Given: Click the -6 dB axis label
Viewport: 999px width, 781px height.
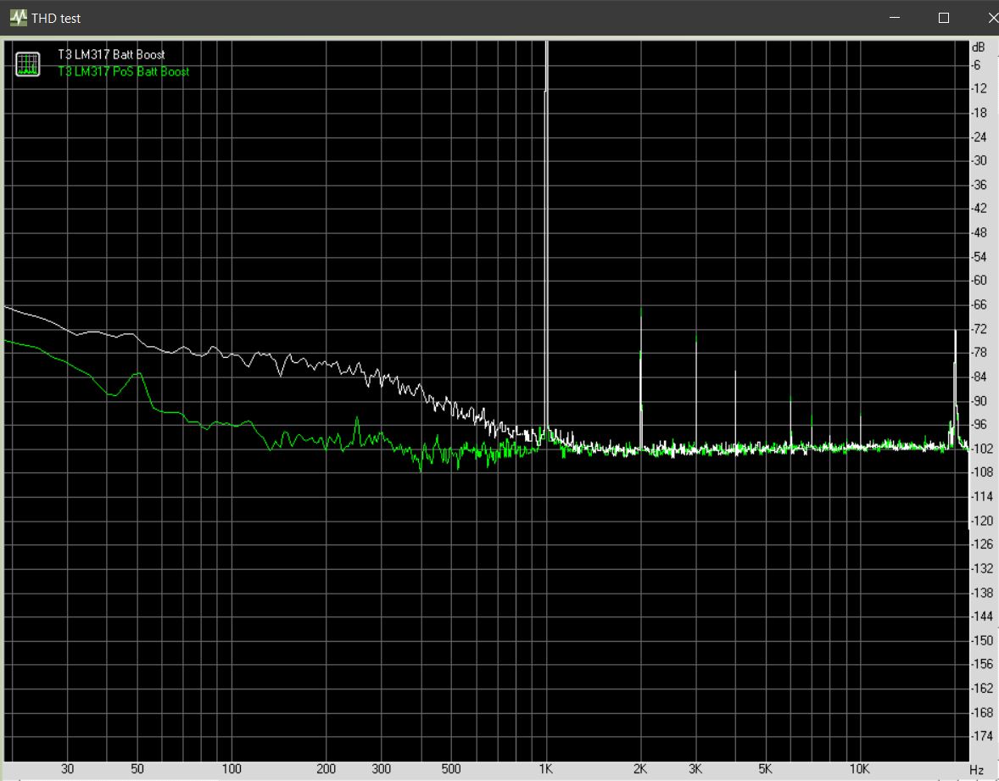Looking at the screenshot, I should (976, 65).
